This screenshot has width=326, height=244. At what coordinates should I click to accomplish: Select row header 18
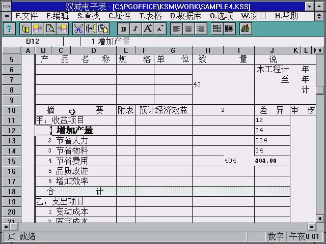[x=11, y=192]
